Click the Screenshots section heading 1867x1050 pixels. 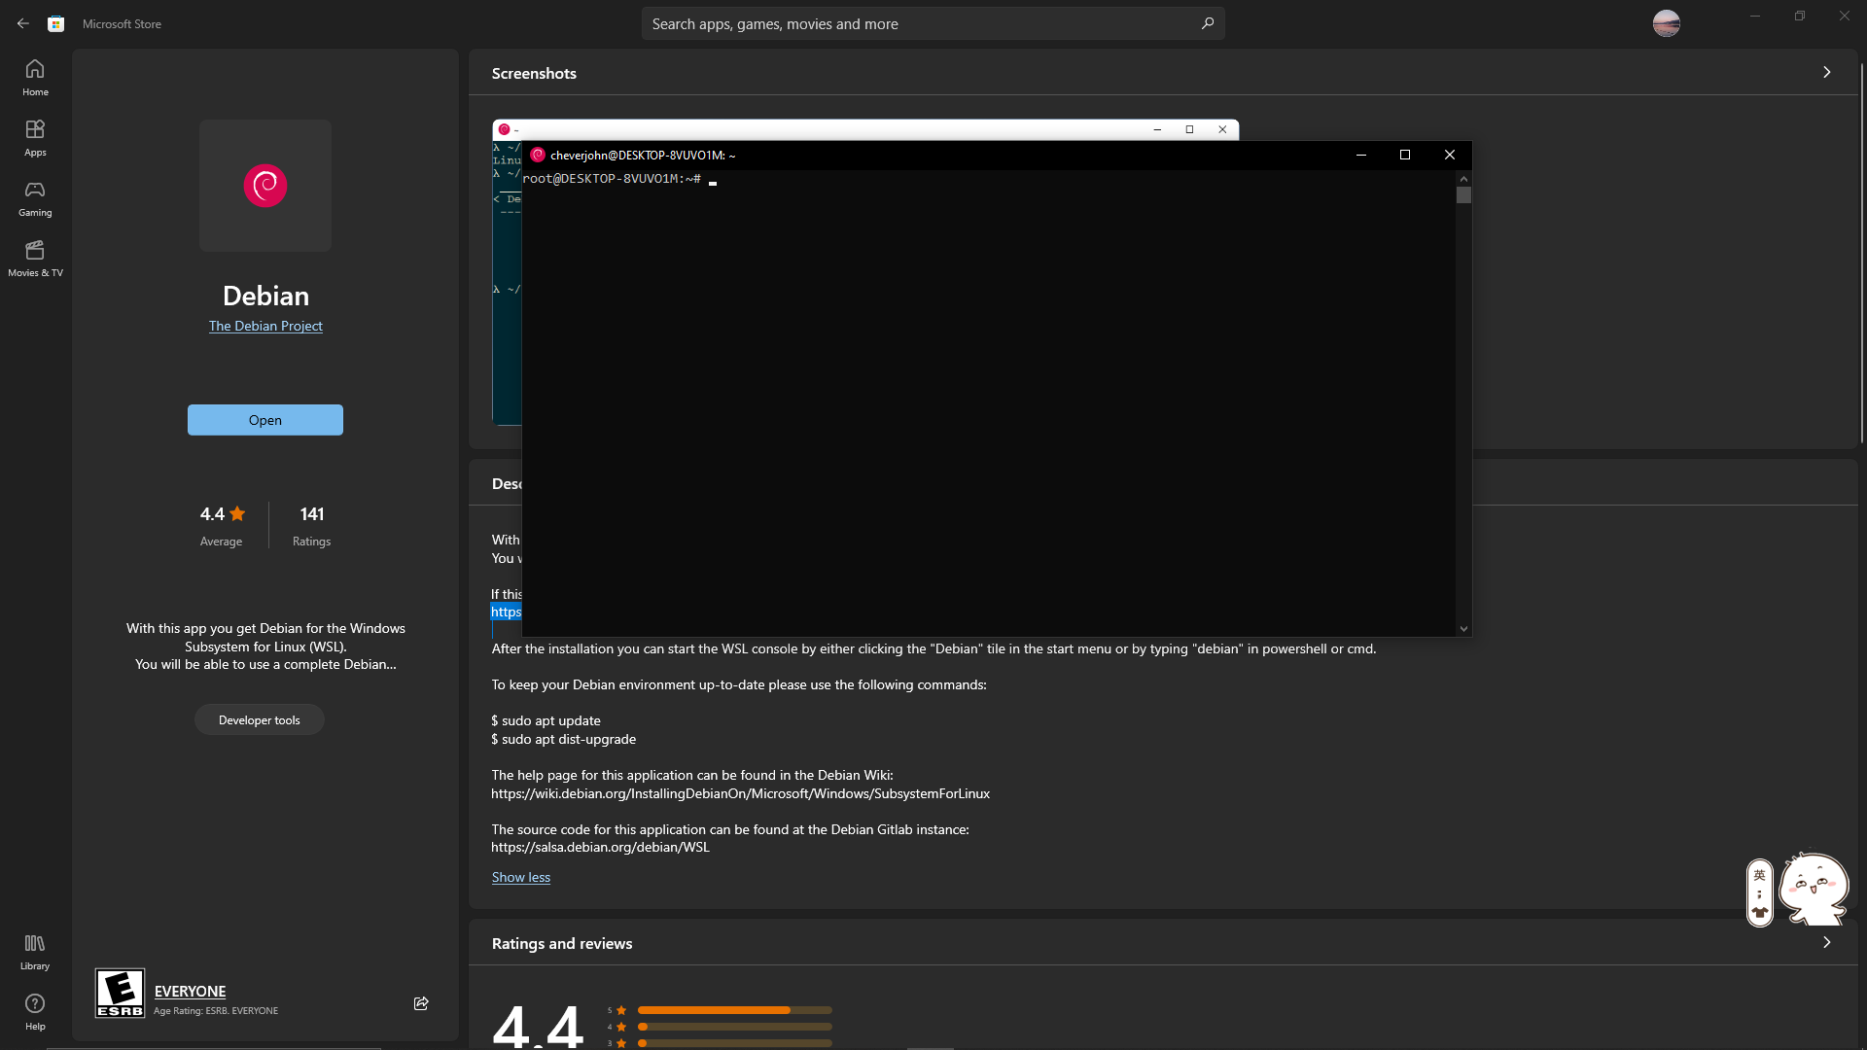(x=534, y=73)
